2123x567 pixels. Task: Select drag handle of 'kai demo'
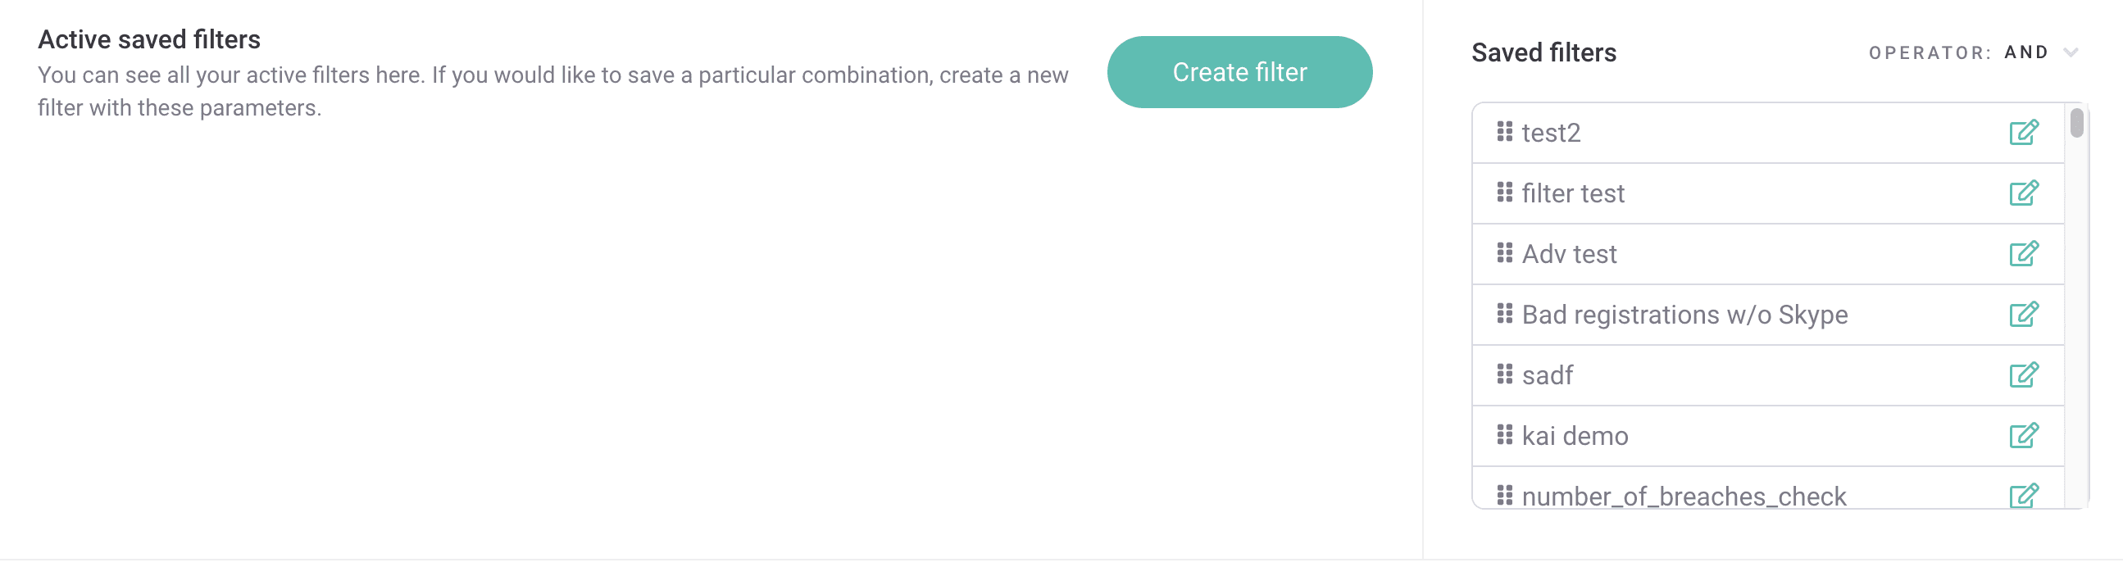(1504, 434)
